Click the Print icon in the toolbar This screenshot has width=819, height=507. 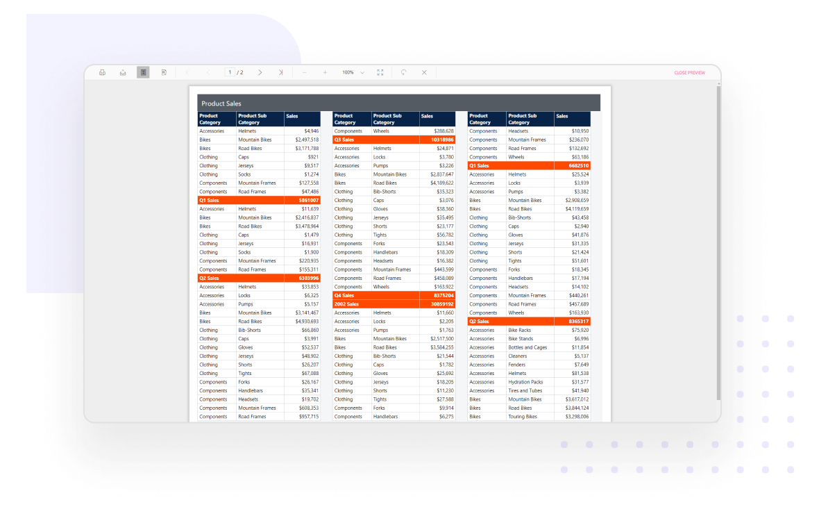click(103, 73)
